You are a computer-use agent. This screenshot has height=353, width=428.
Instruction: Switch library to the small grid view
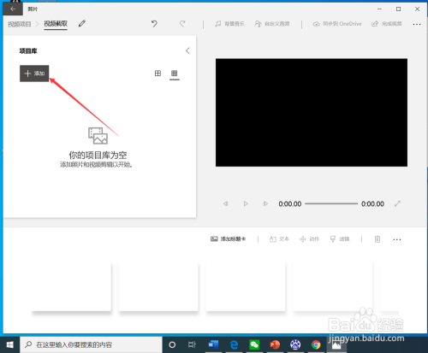[175, 74]
